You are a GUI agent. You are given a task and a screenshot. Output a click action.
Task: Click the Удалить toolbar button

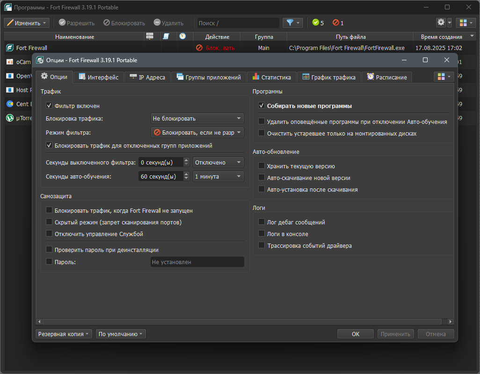tap(168, 23)
